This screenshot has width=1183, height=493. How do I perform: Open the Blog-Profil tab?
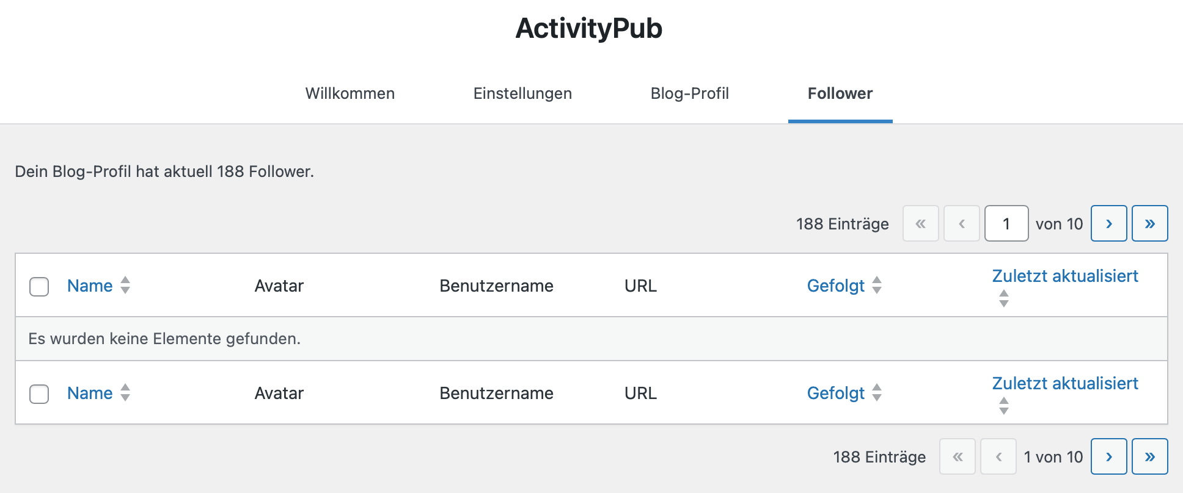[690, 93]
